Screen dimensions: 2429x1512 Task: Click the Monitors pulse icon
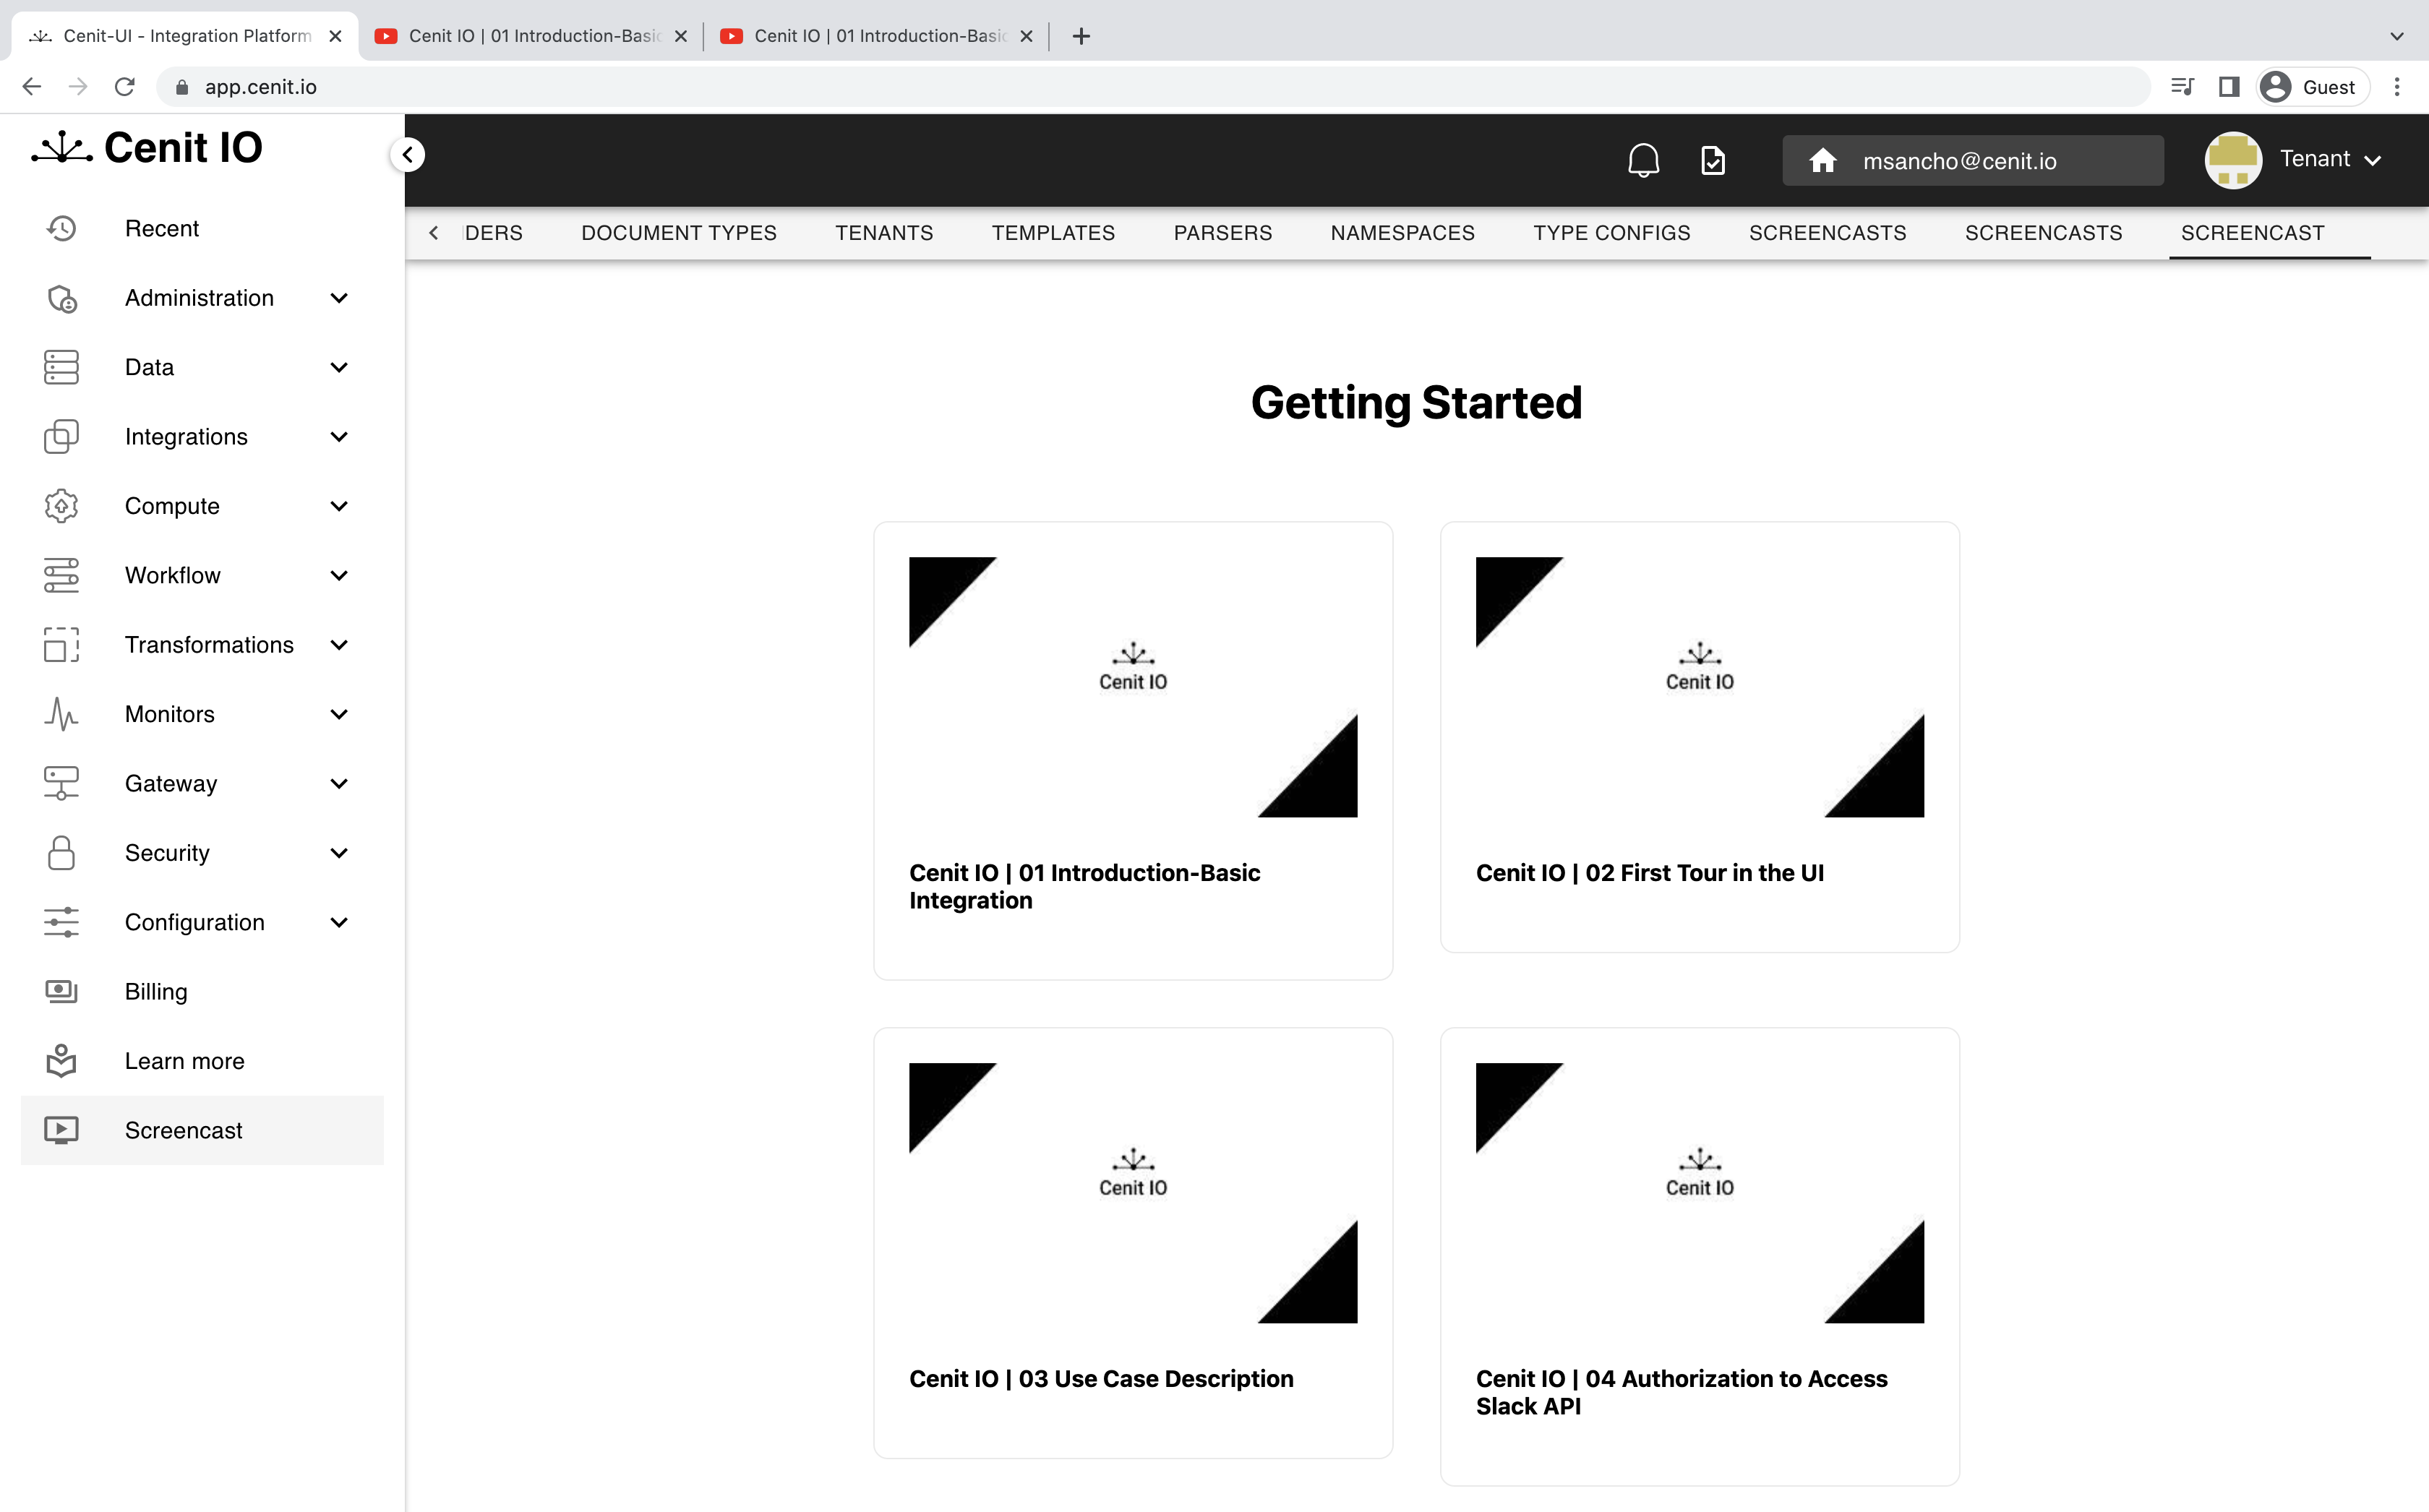(61, 714)
